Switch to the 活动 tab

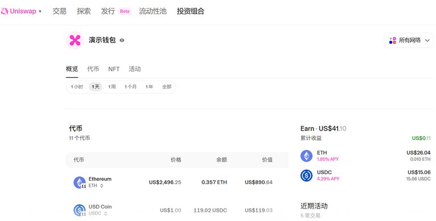pos(135,69)
